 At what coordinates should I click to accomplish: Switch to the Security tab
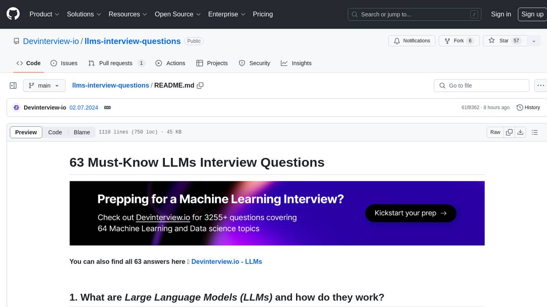(255, 63)
